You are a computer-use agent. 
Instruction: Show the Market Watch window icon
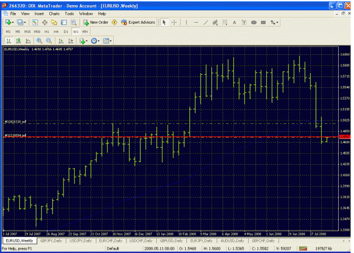pyautogui.click(x=35, y=22)
